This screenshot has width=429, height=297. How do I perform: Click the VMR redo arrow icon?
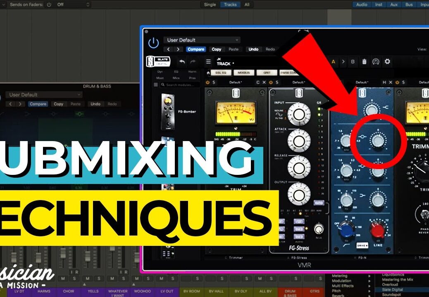[193, 62]
